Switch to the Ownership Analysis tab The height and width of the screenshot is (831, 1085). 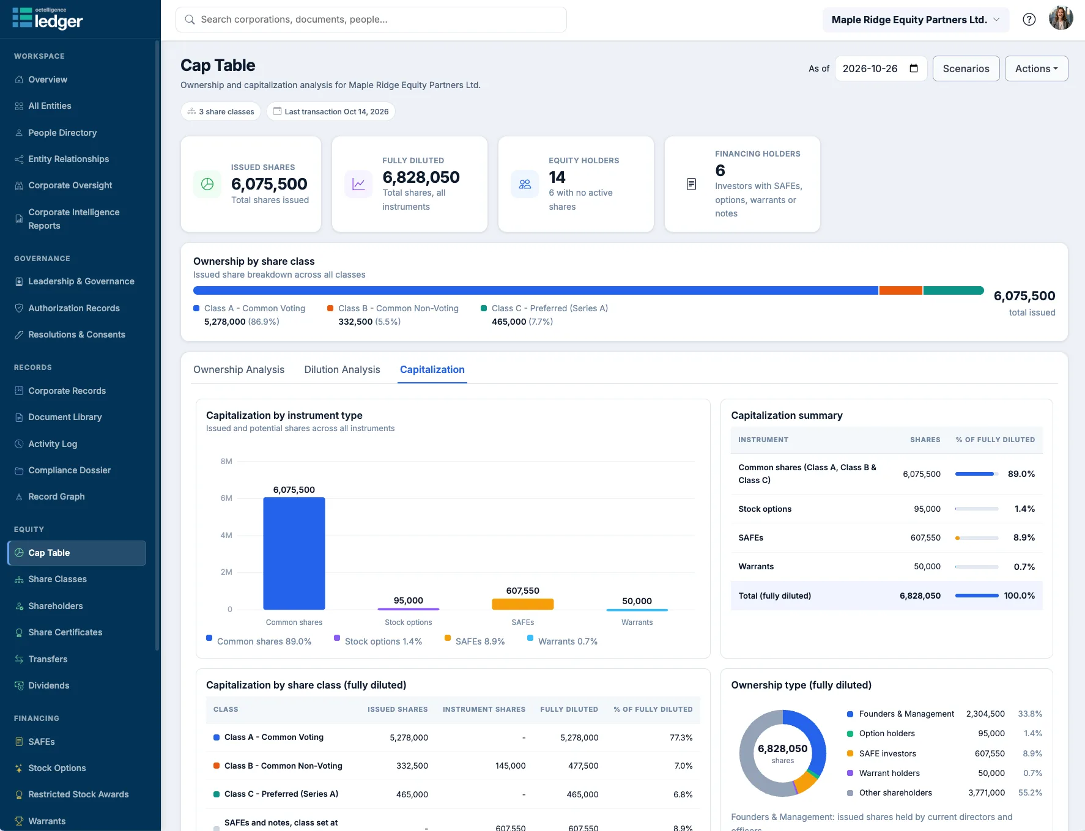239,369
